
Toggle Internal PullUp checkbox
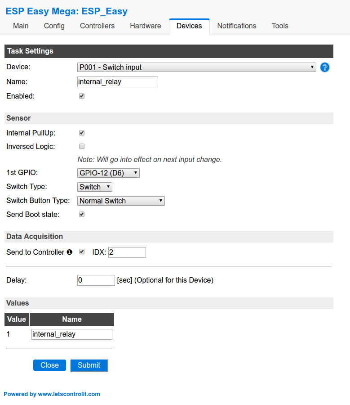click(82, 133)
